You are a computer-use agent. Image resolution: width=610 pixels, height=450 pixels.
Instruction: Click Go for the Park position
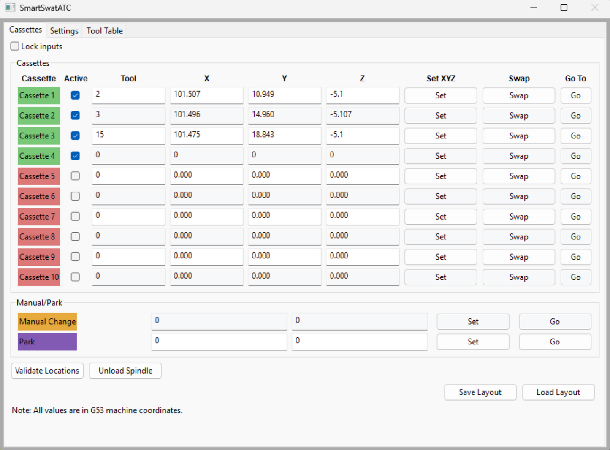point(555,342)
